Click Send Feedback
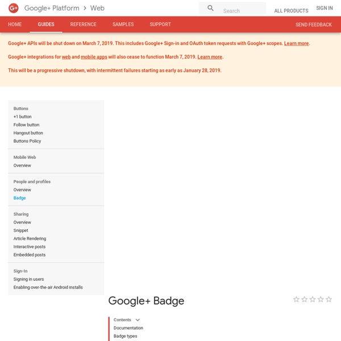341x341 pixels. click(314, 24)
